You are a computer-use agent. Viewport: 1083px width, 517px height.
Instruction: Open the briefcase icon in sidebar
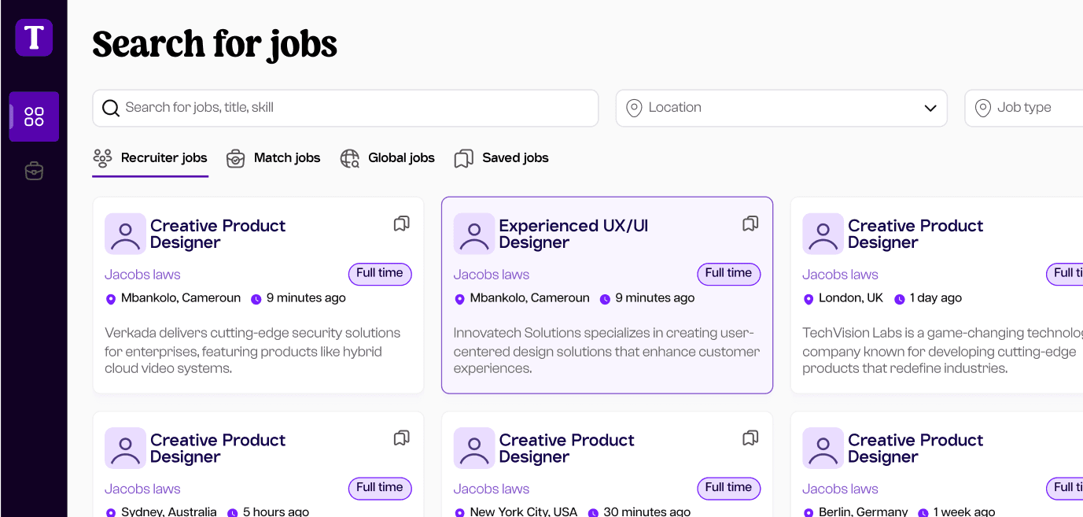[x=34, y=170]
